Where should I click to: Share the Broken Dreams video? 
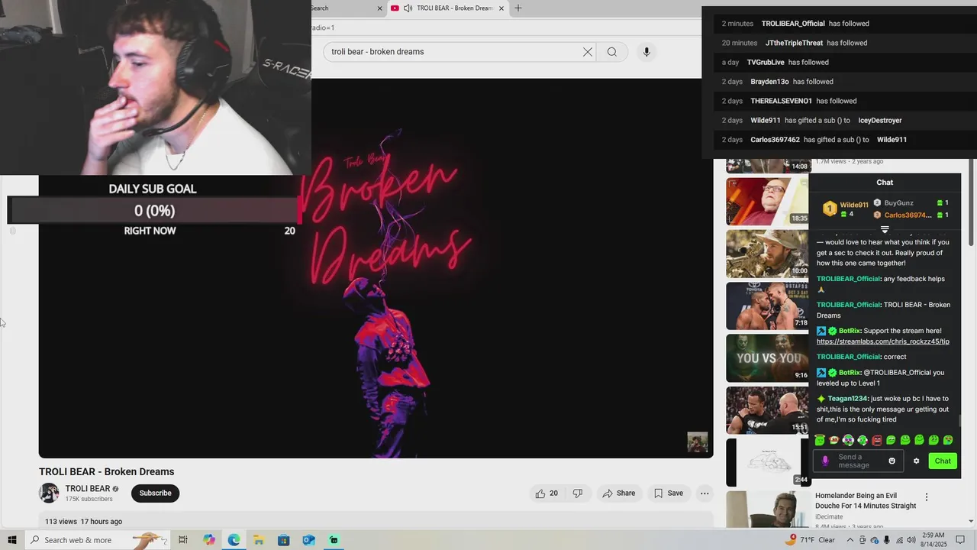tap(619, 493)
